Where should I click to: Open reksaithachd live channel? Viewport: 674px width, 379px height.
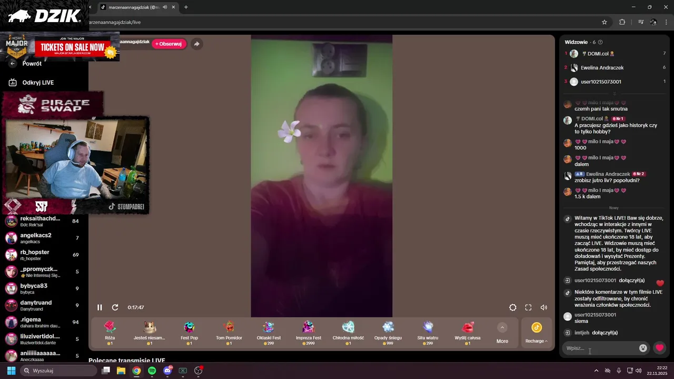click(x=42, y=221)
